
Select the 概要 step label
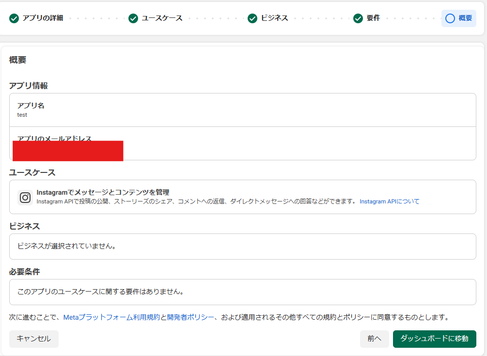(465, 18)
